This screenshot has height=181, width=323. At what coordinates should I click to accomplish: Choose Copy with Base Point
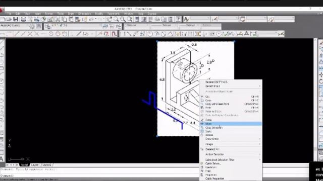(x=231, y=104)
